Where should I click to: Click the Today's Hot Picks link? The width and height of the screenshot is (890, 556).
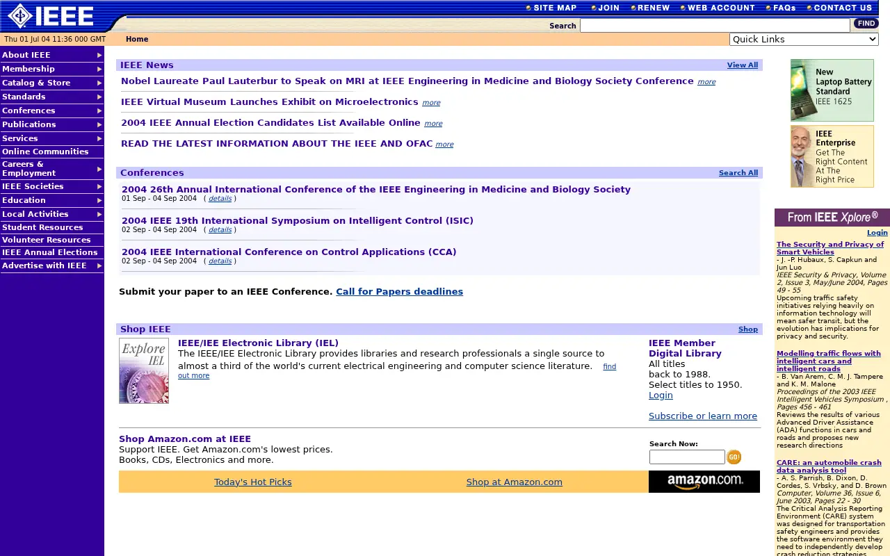253,482
